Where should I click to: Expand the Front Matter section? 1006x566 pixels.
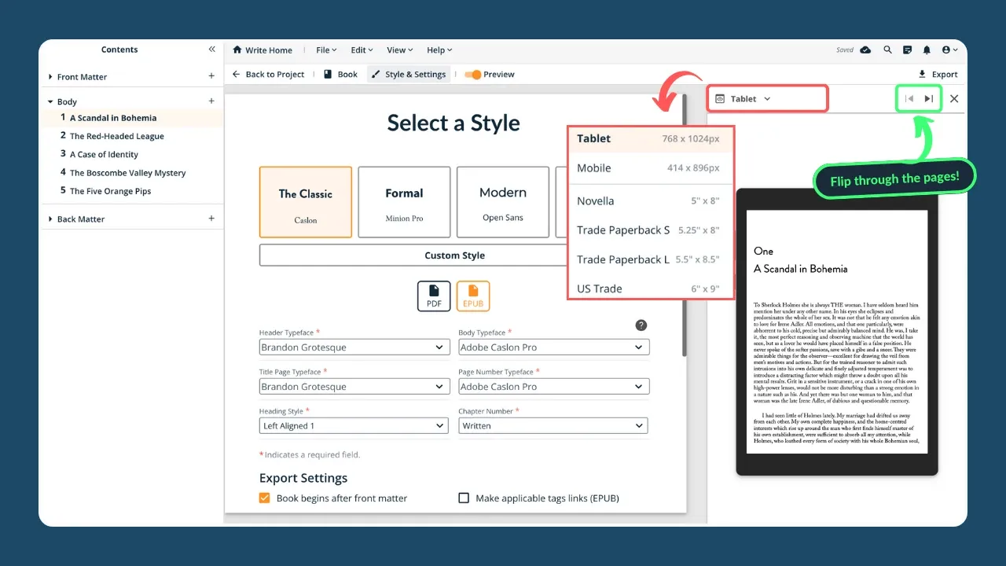50,77
